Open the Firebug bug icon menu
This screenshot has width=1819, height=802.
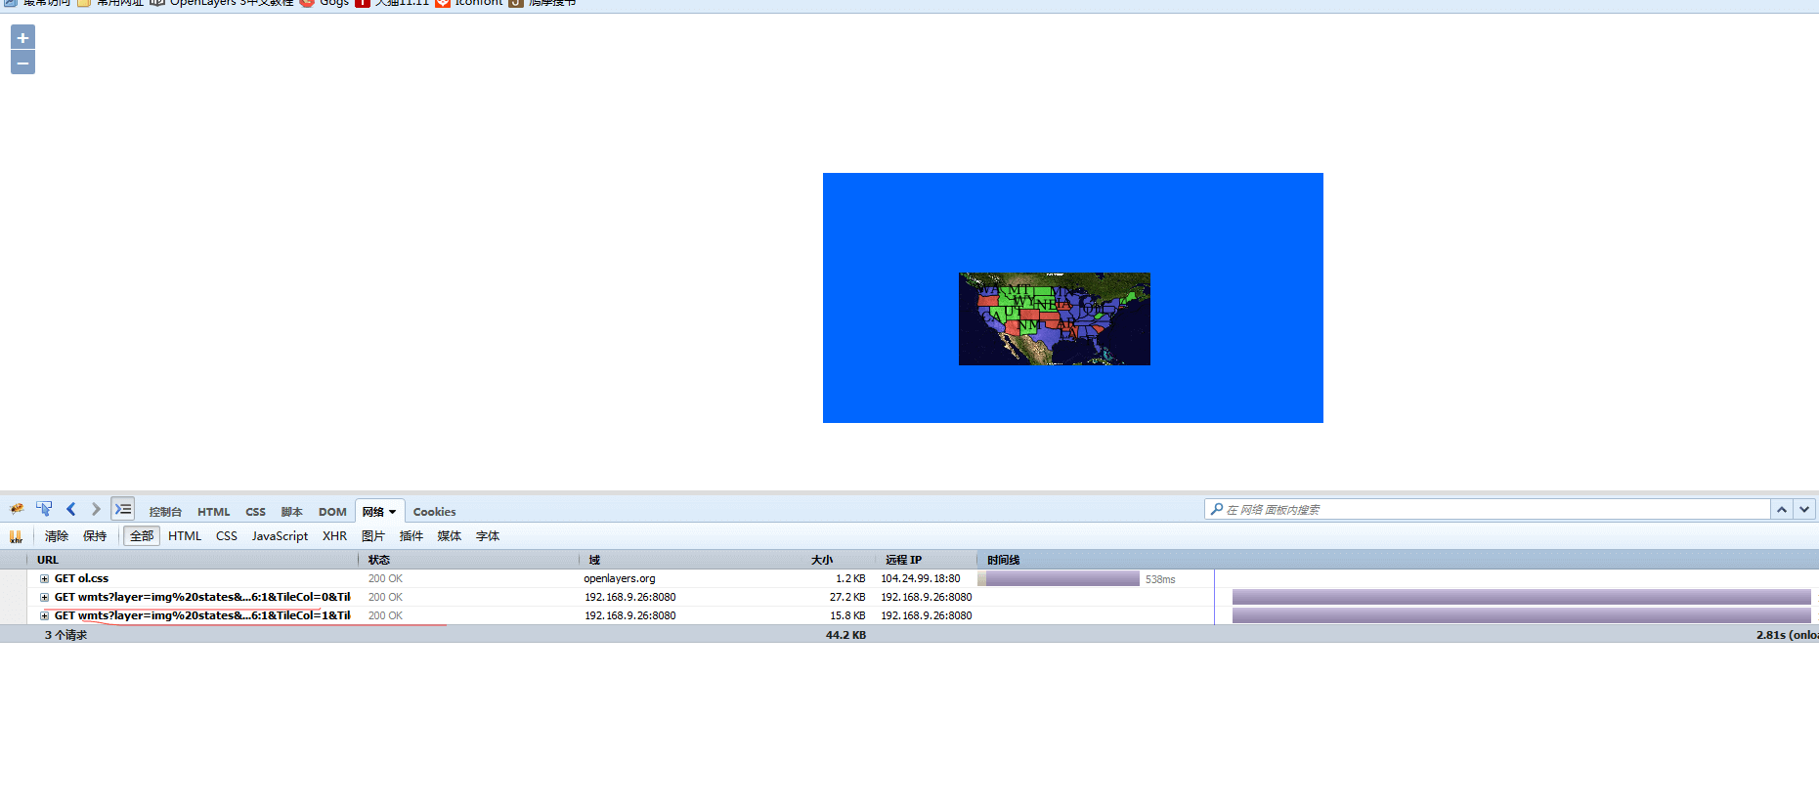click(17, 510)
